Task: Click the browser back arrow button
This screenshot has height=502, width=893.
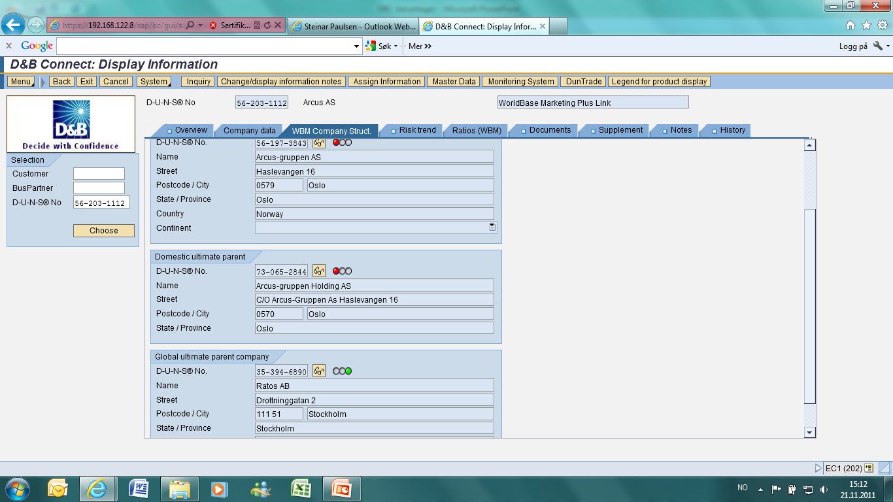Action: pos(13,25)
